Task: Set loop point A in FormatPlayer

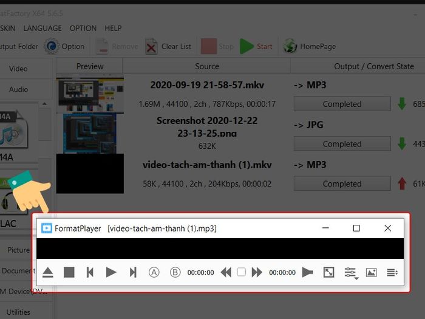Action: pyautogui.click(x=154, y=272)
